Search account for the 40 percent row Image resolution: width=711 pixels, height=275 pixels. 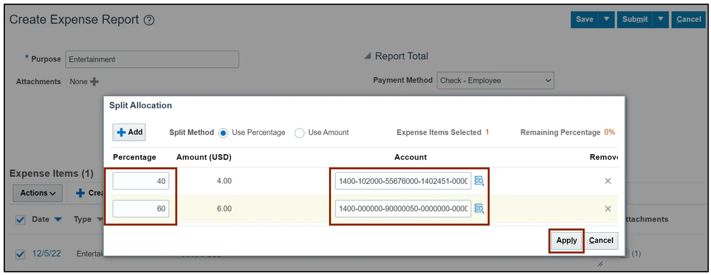pos(479,181)
